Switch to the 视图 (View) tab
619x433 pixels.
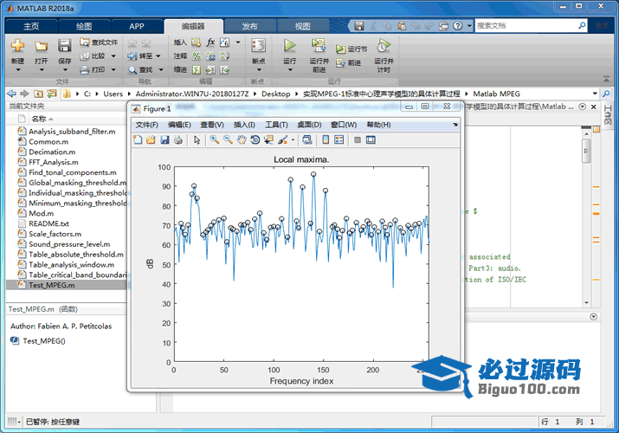pos(302,26)
